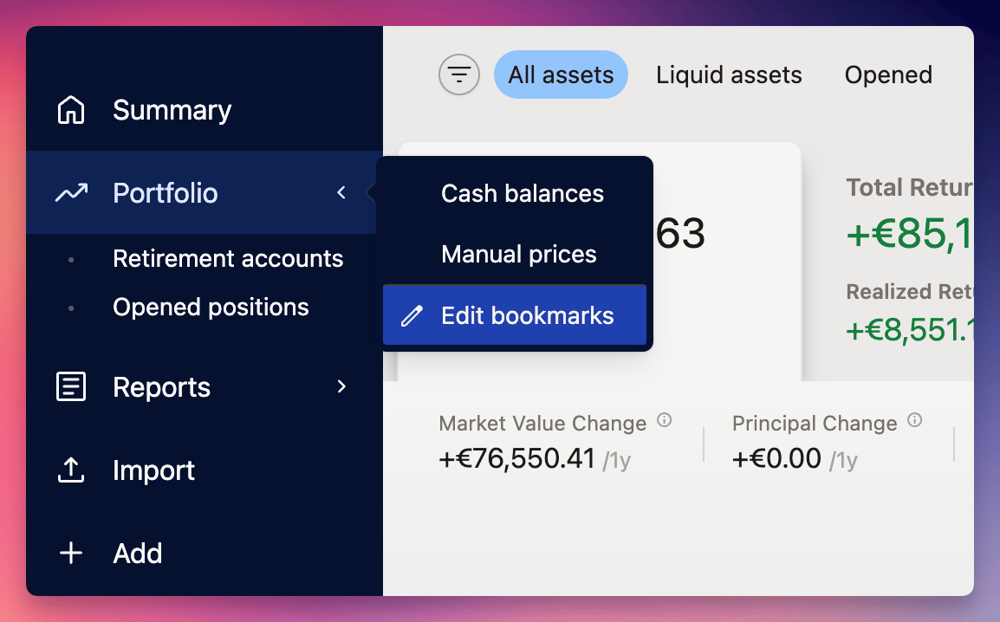Image resolution: width=1000 pixels, height=622 pixels.
Task: Choose Edit bookmarks menu entry
Action: click(515, 314)
